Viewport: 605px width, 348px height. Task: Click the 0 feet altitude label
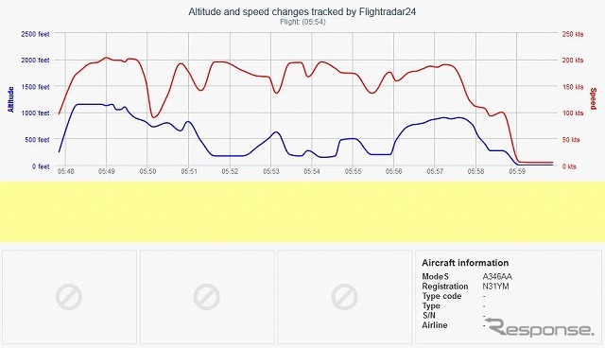(41, 166)
